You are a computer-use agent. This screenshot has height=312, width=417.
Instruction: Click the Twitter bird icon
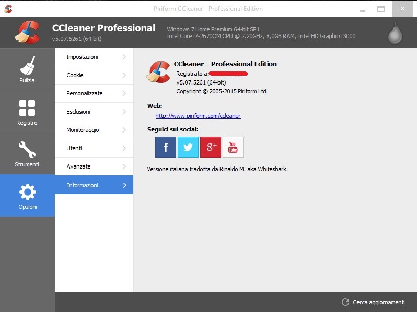188,147
